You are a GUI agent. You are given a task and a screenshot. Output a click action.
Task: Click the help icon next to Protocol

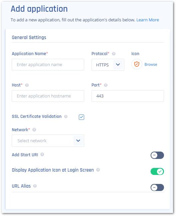pos(114,54)
